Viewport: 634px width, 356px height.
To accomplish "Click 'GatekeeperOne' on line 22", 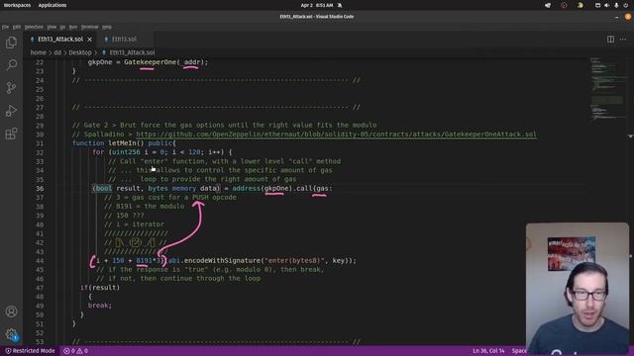I will tap(150, 62).
